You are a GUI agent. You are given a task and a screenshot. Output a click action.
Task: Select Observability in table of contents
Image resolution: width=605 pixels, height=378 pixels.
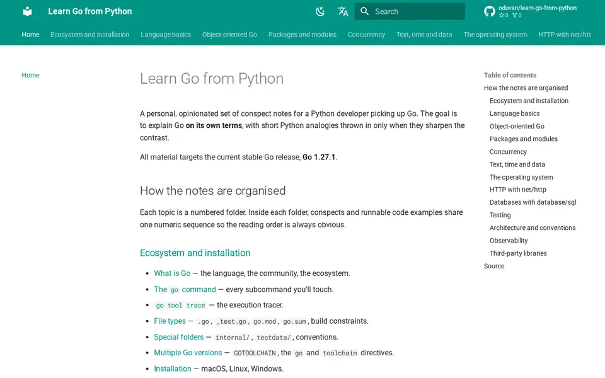pyautogui.click(x=509, y=240)
